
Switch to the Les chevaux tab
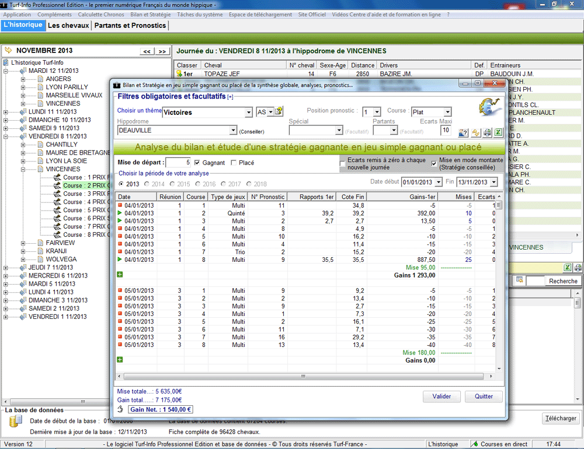coord(68,25)
